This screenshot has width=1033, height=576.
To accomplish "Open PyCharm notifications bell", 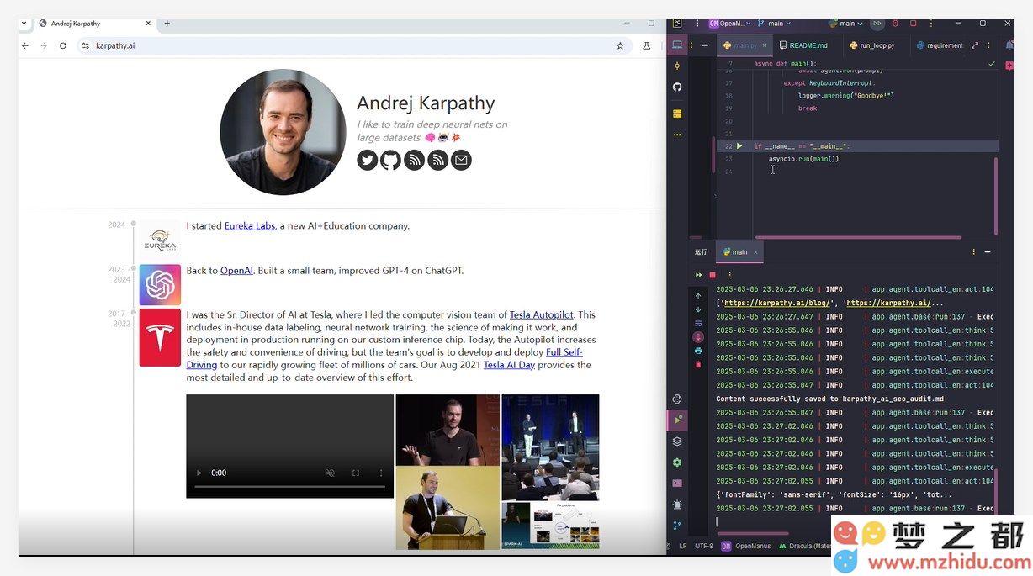I will (x=1009, y=45).
